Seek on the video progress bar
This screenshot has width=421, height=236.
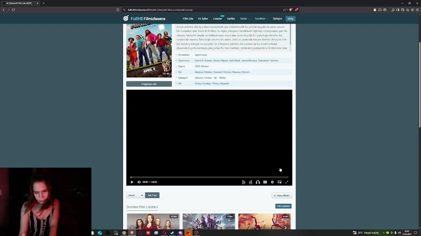(x=209, y=177)
